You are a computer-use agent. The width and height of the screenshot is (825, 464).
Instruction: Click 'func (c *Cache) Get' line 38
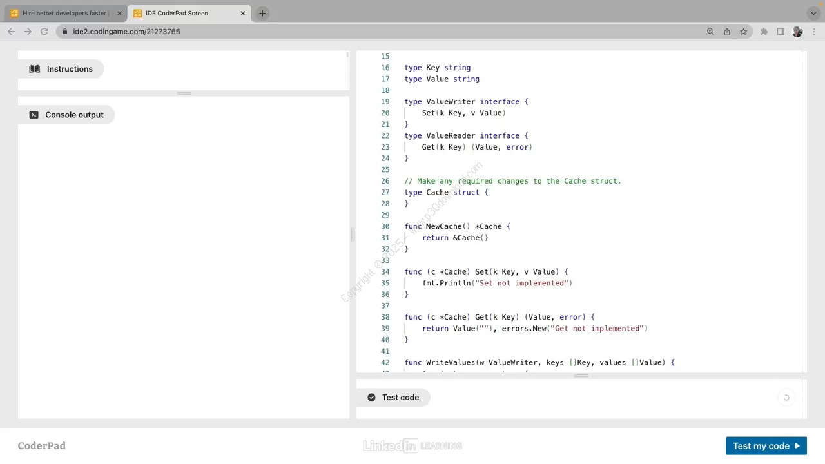click(x=500, y=317)
